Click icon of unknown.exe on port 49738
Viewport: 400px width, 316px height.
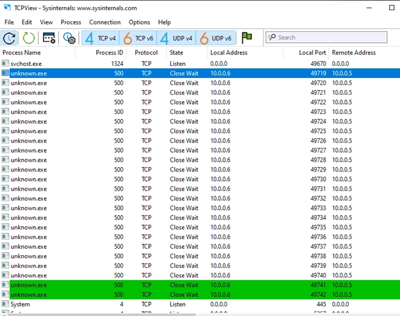[5, 256]
